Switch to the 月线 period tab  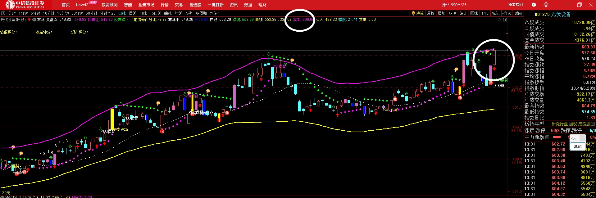[x=143, y=13]
